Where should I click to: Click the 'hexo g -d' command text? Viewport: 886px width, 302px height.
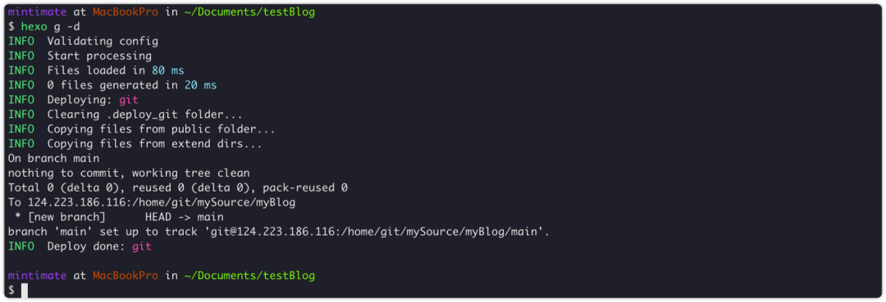click(51, 26)
